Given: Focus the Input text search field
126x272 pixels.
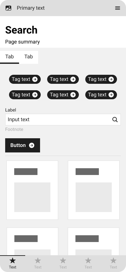Looking at the screenshot, I should pyautogui.click(x=63, y=120).
